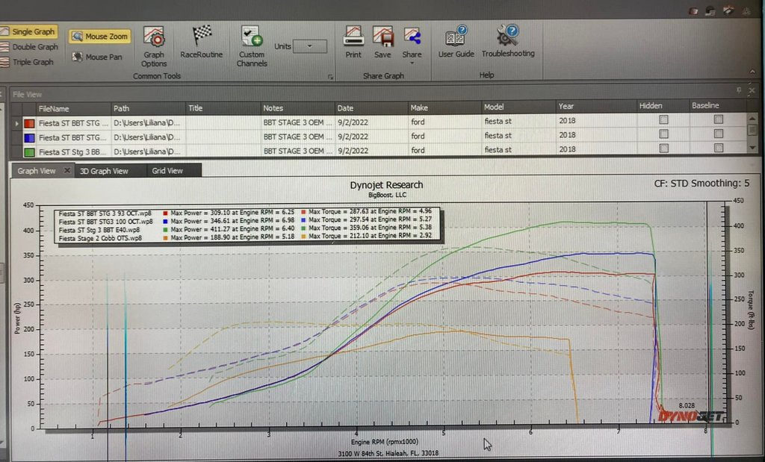Expand the Share dropdown arrow
Screen dimensions: 765x462
click(412, 63)
